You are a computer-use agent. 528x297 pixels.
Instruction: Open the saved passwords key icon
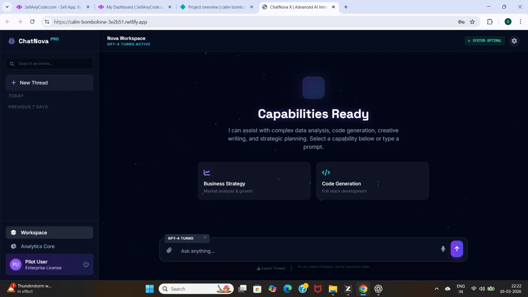point(461,22)
